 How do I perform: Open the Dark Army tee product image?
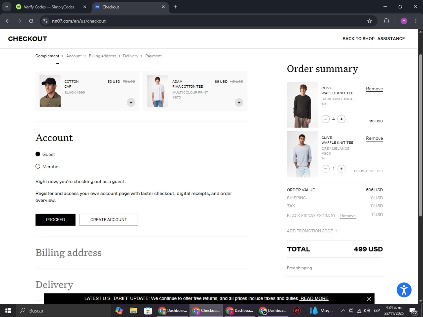[x=302, y=105]
